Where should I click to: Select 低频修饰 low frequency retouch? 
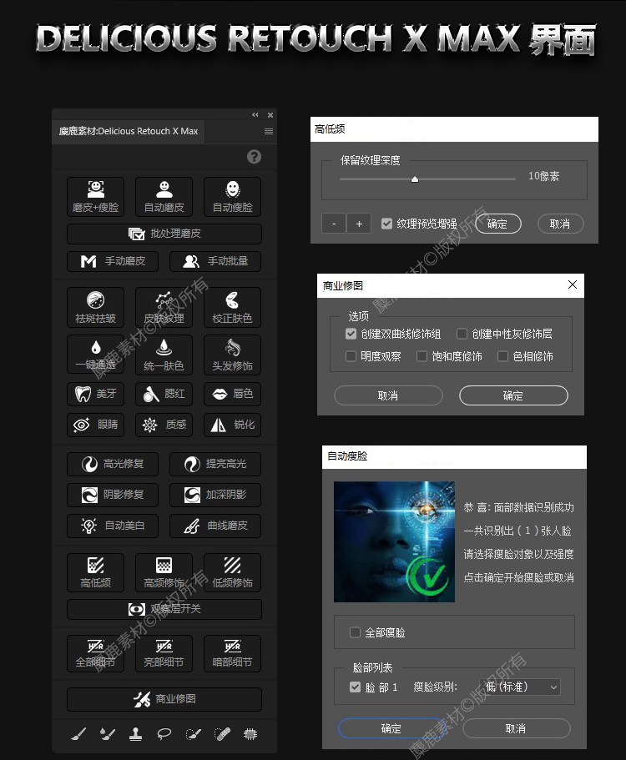click(x=232, y=572)
